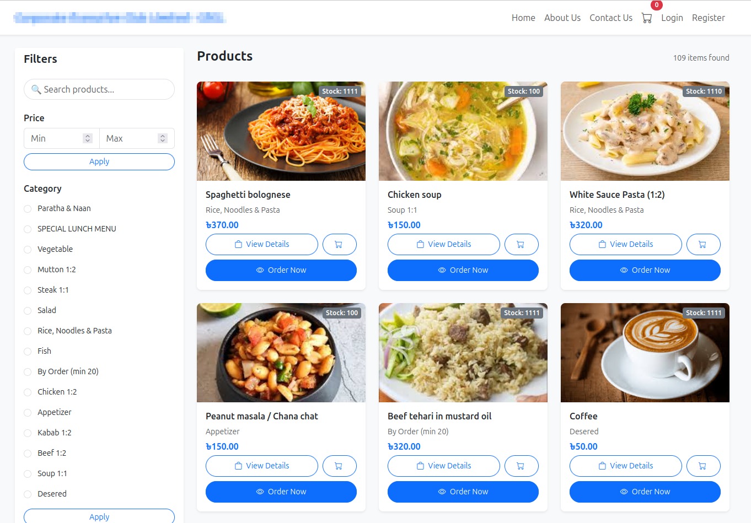Image resolution: width=751 pixels, height=523 pixels.
Task: Open the Spaghetti bolognese product image
Action: click(281, 131)
